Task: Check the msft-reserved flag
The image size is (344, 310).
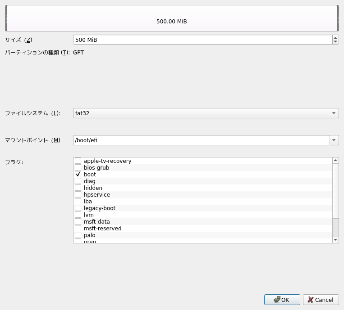Action: coord(78,229)
